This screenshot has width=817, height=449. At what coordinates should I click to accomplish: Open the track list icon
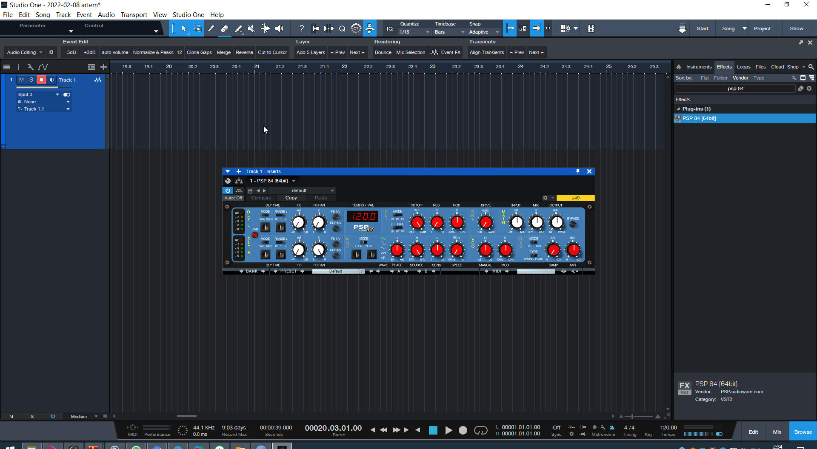(7, 67)
